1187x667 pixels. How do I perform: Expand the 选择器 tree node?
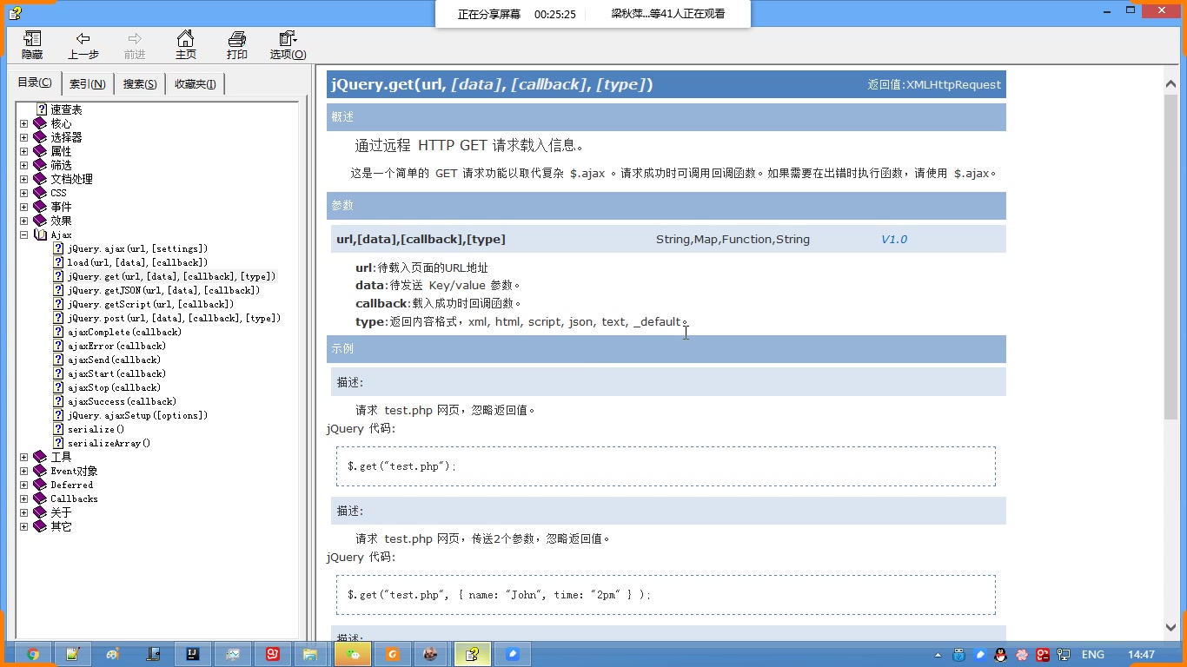pyautogui.click(x=24, y=137)
